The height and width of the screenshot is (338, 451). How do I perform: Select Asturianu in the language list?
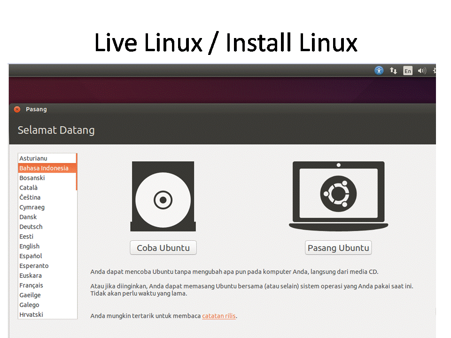coord(47,158)
